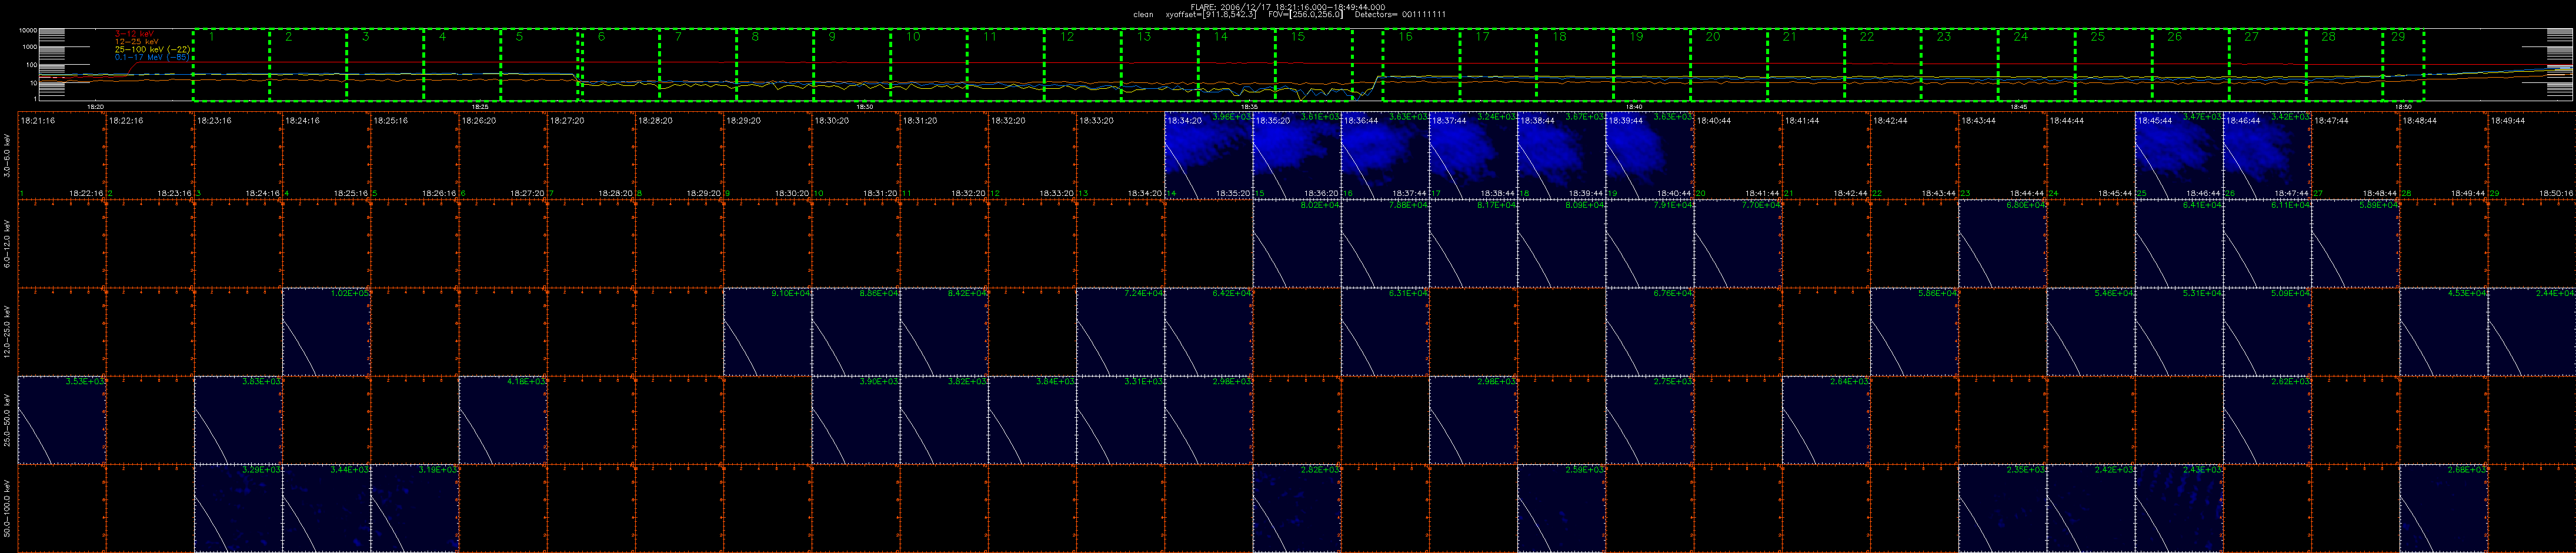The width and height of the screenshot is (2576, 553).
Task: Select interval box 5 in the light curve
Action: [538, 65]
